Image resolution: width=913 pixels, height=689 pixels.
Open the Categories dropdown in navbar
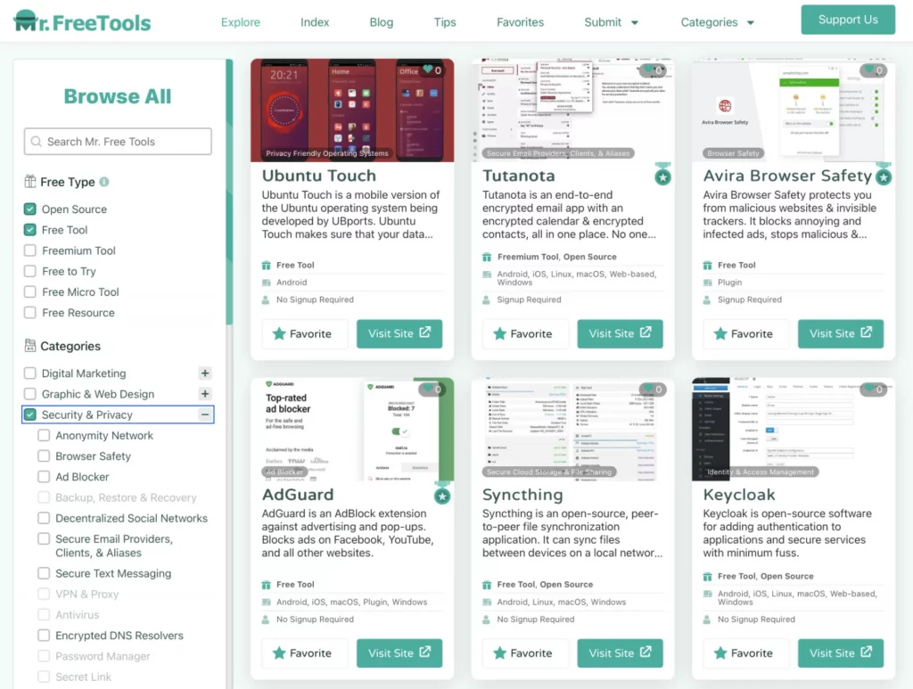click(718, 22)
